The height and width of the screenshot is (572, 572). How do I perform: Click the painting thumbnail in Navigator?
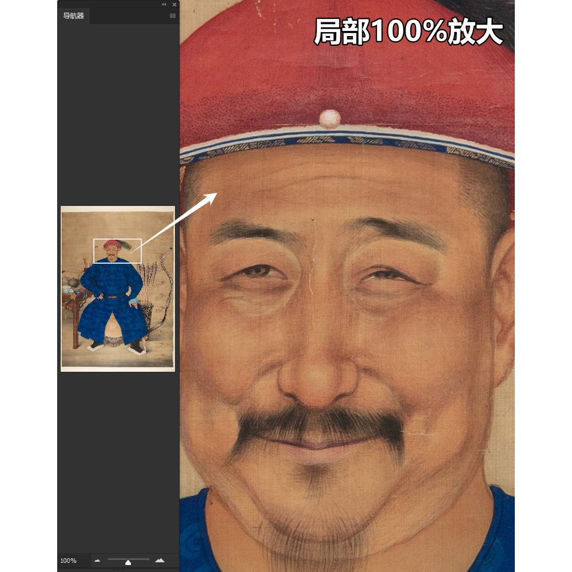pyautogui.click(x=118, y=289)
